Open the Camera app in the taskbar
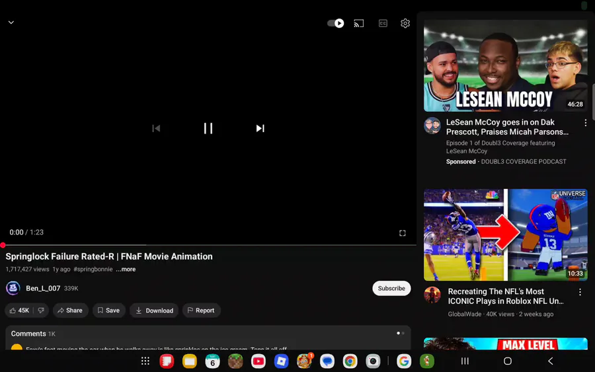The width and height of the screenshot is (595, 372). (x=373, y=361)
